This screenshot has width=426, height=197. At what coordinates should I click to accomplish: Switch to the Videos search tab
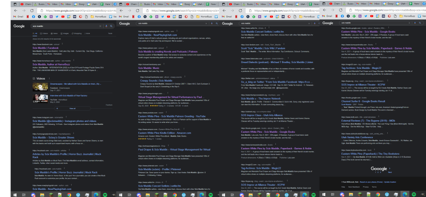click(x=44, y=33)
